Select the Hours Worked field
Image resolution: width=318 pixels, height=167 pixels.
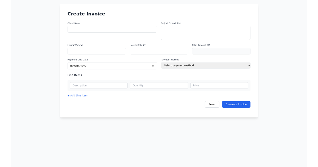coord(97,51)
